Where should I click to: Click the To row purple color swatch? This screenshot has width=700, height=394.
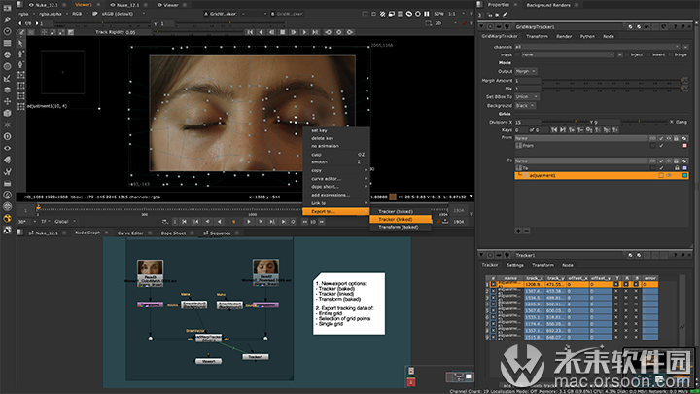[684, 168]
